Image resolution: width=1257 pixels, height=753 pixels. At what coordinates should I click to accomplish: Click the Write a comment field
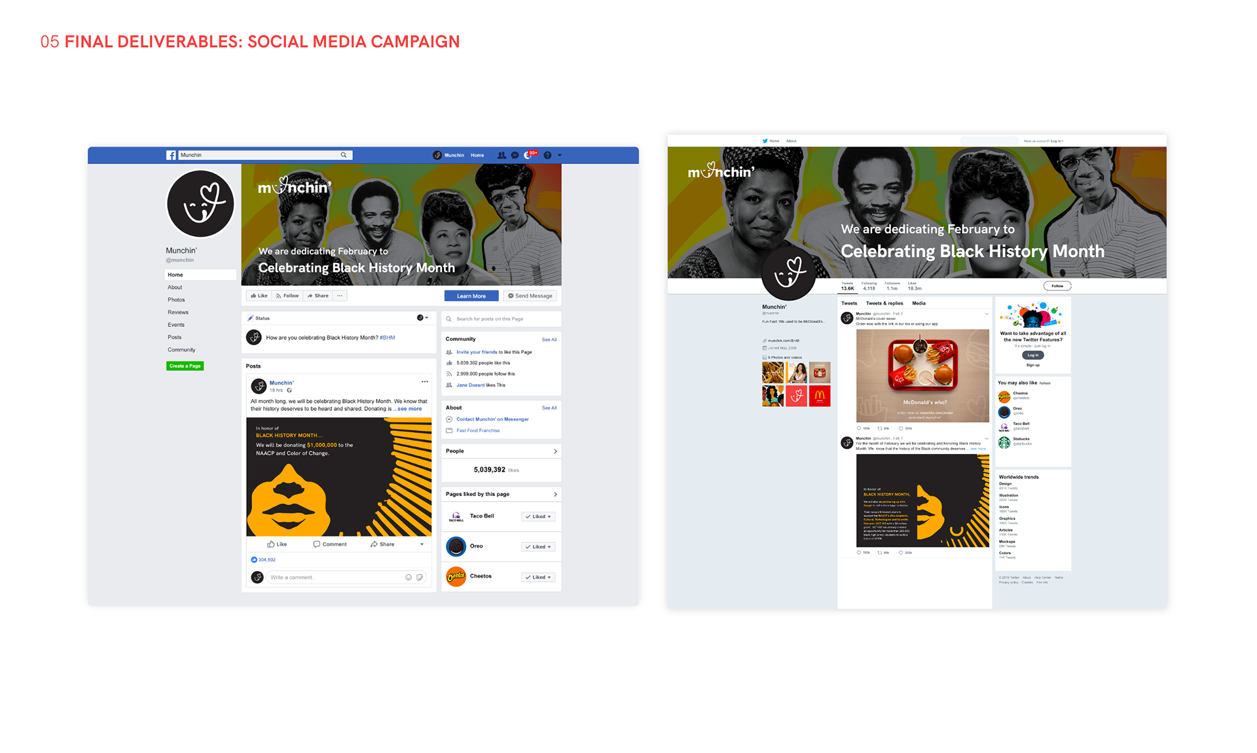click(x=347, y=578)
